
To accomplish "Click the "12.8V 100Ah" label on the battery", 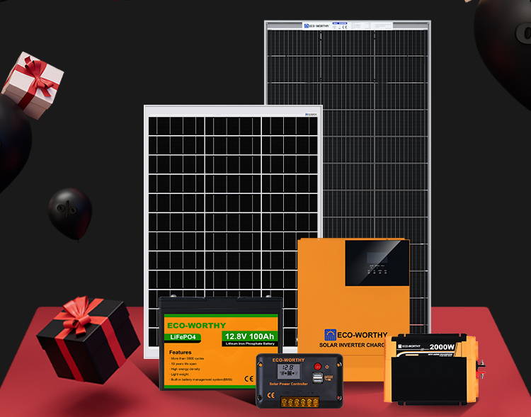I will [x=250, y=336].
